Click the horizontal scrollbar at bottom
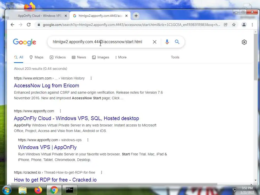This screenshot has height=195, width=260. tap(115, 184)
